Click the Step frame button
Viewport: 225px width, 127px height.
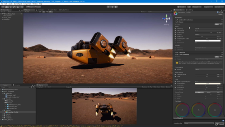[x=116, y=7]
